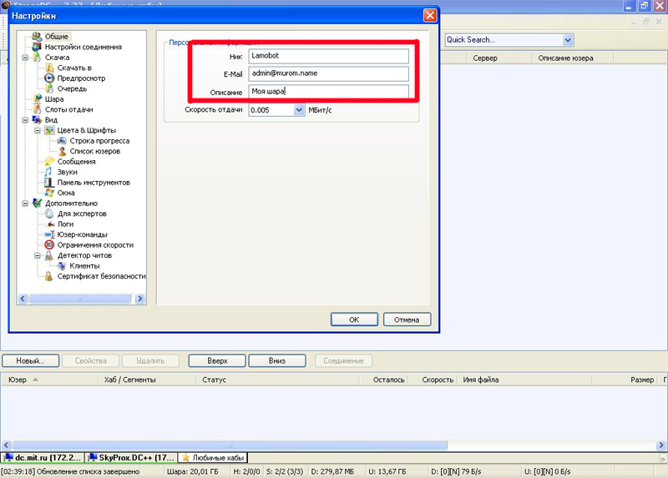Open the Звуки sound settings
Viewport: 668px width, 478px height.
coord(67,172)
